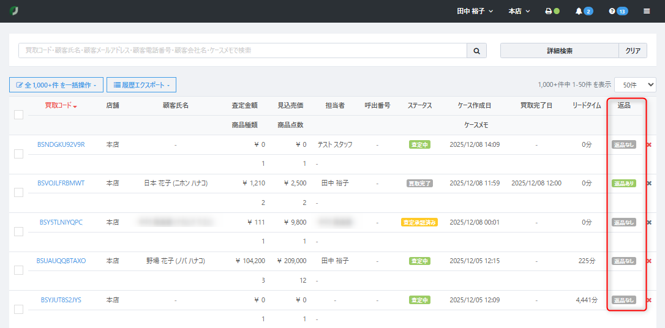
Task: Click the X icon on BSUAUQQBTAXO row
Action: [649, 261]
